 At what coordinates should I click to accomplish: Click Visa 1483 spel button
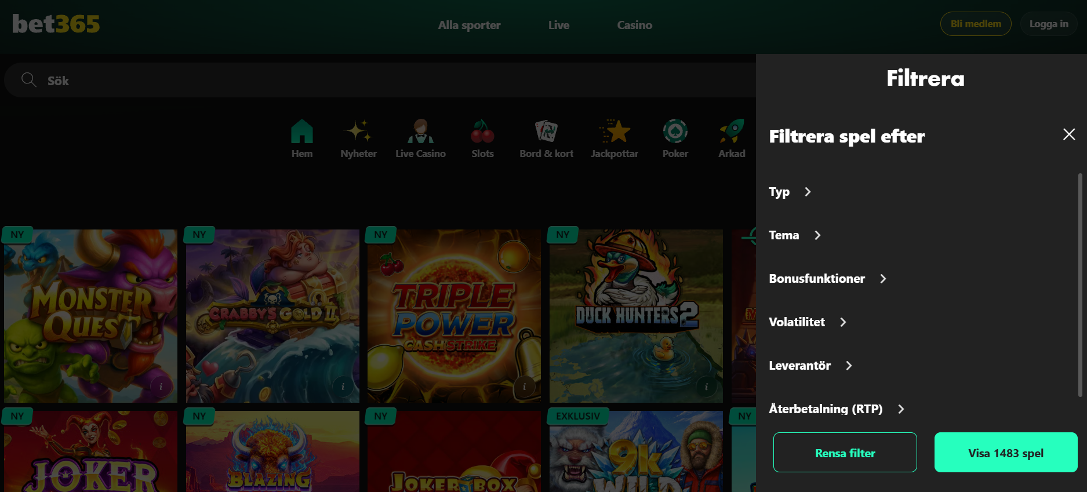point(1006,453)
